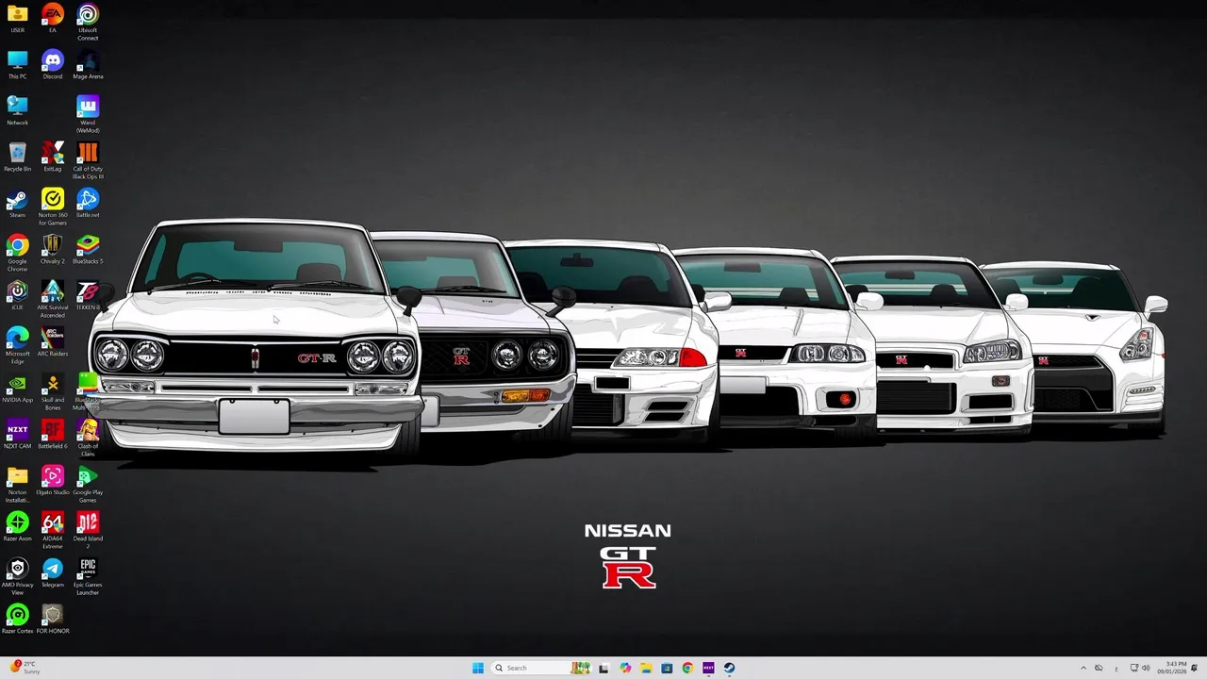Select the Microsoft Edge desktop icon
Screen dimensions: 1207x679
point(17,346)
